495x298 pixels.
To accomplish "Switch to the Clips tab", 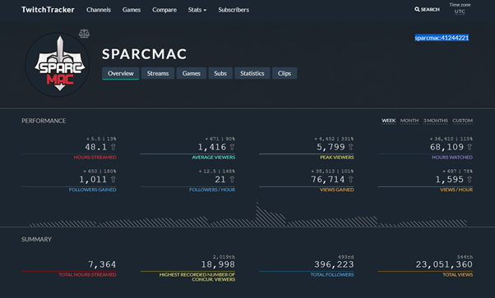I will (285, 74).
